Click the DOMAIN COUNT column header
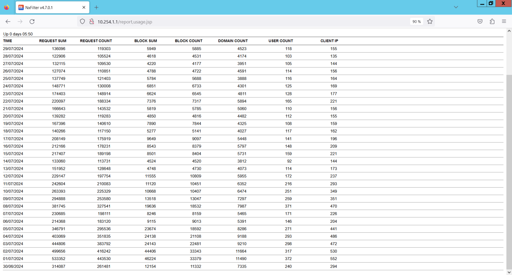The width and height of the screenshot is (512, 275). tap(233, 41)
